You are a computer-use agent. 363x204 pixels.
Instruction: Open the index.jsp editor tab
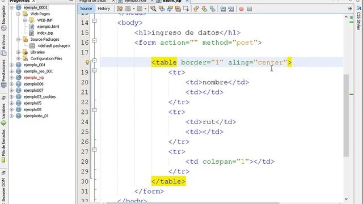[172, 1]
